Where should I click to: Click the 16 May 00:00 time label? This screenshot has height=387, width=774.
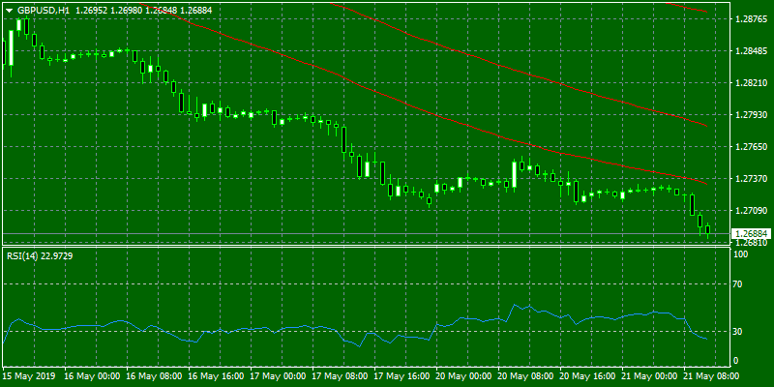(x=92, y=375)
